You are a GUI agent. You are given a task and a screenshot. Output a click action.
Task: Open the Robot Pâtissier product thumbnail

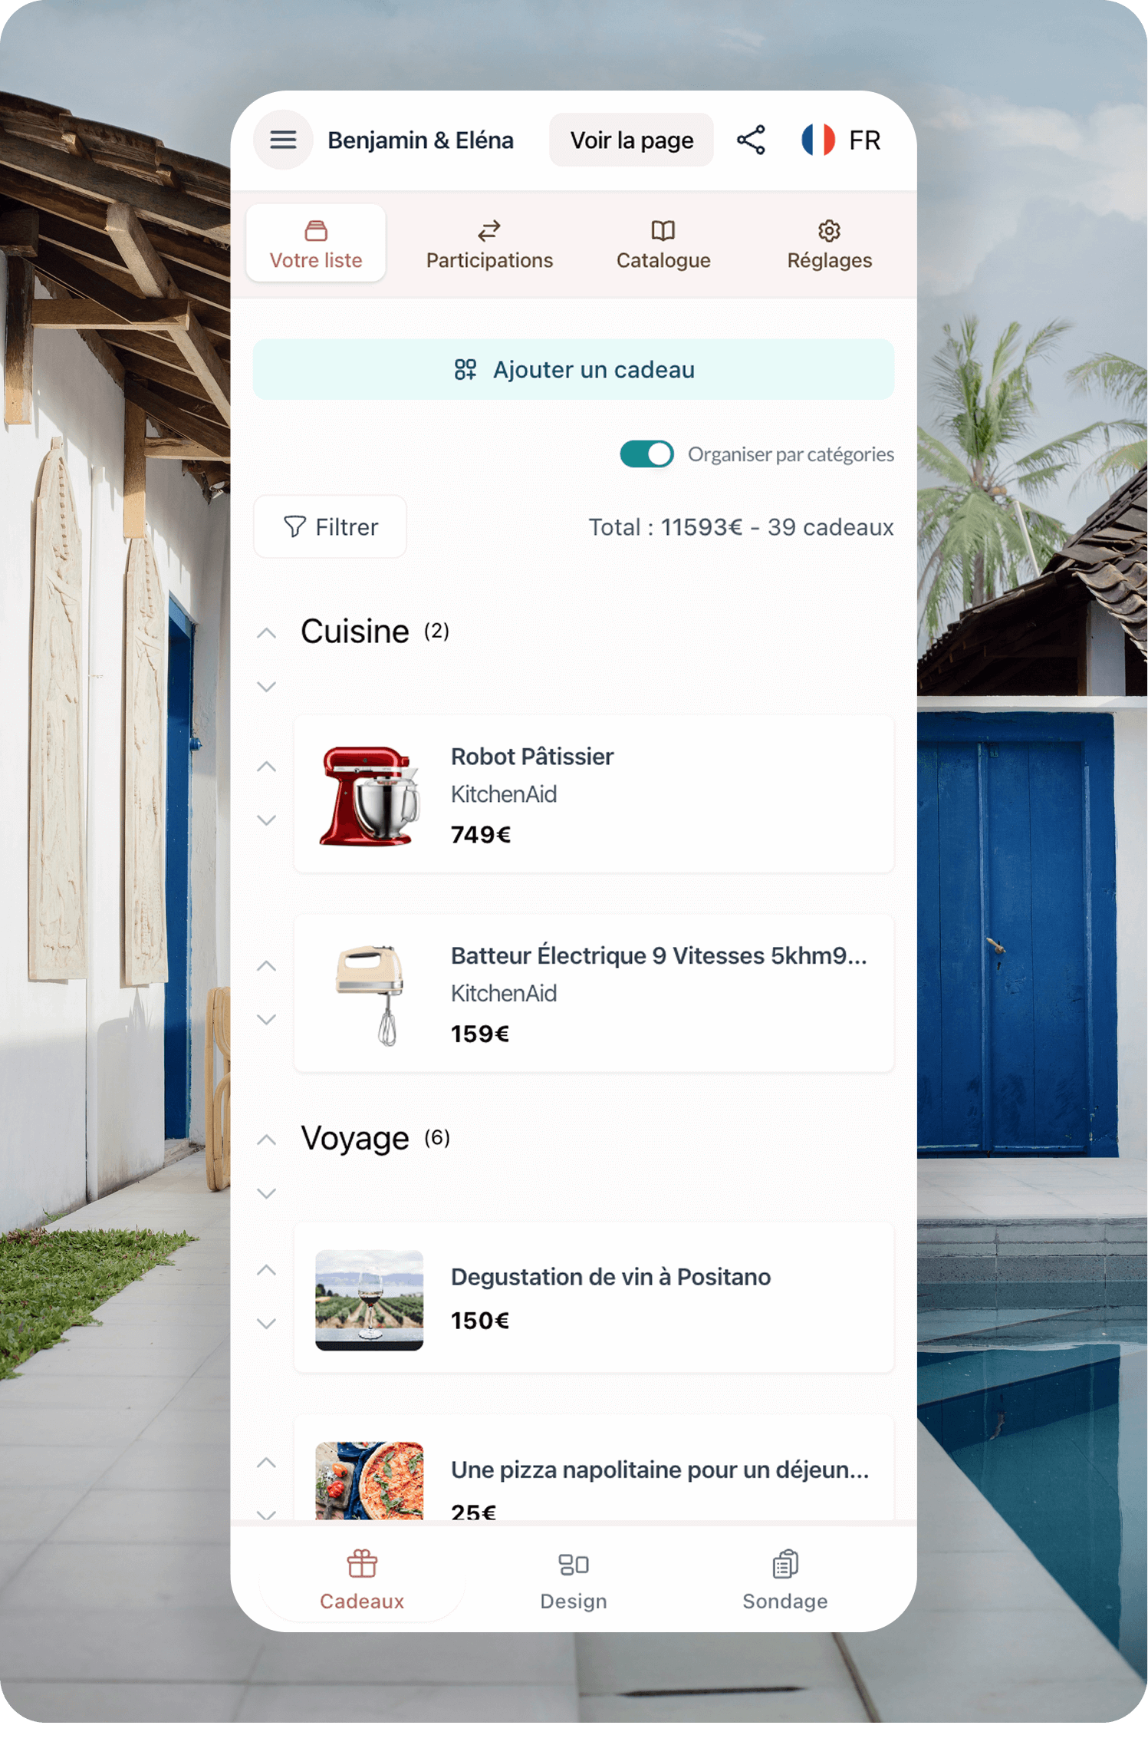[x=370, y=795]
